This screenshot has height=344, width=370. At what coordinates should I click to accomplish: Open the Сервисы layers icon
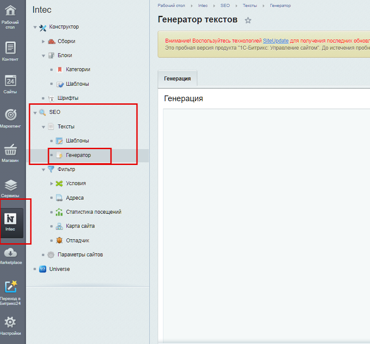tap(11, 185)
